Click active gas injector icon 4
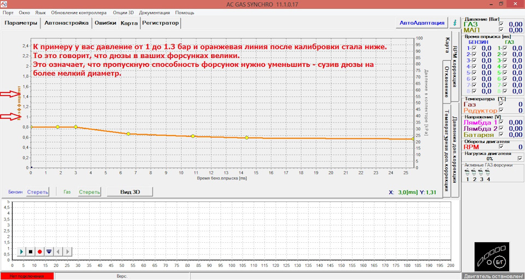This screenshot has height=280, width=525. point(487,172)
